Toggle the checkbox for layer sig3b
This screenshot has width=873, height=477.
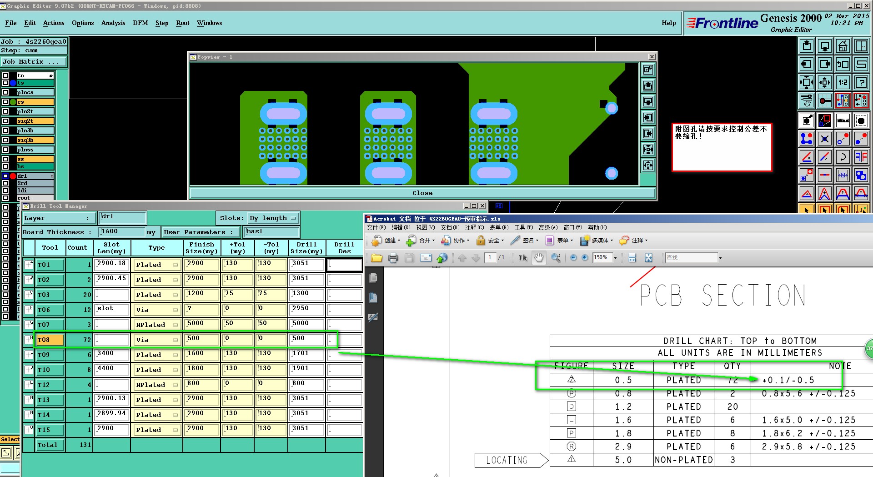coord(5,140)
